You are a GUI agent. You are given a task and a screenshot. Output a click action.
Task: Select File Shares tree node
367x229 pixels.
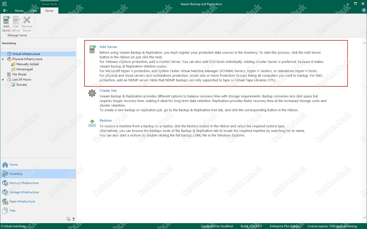19,74
